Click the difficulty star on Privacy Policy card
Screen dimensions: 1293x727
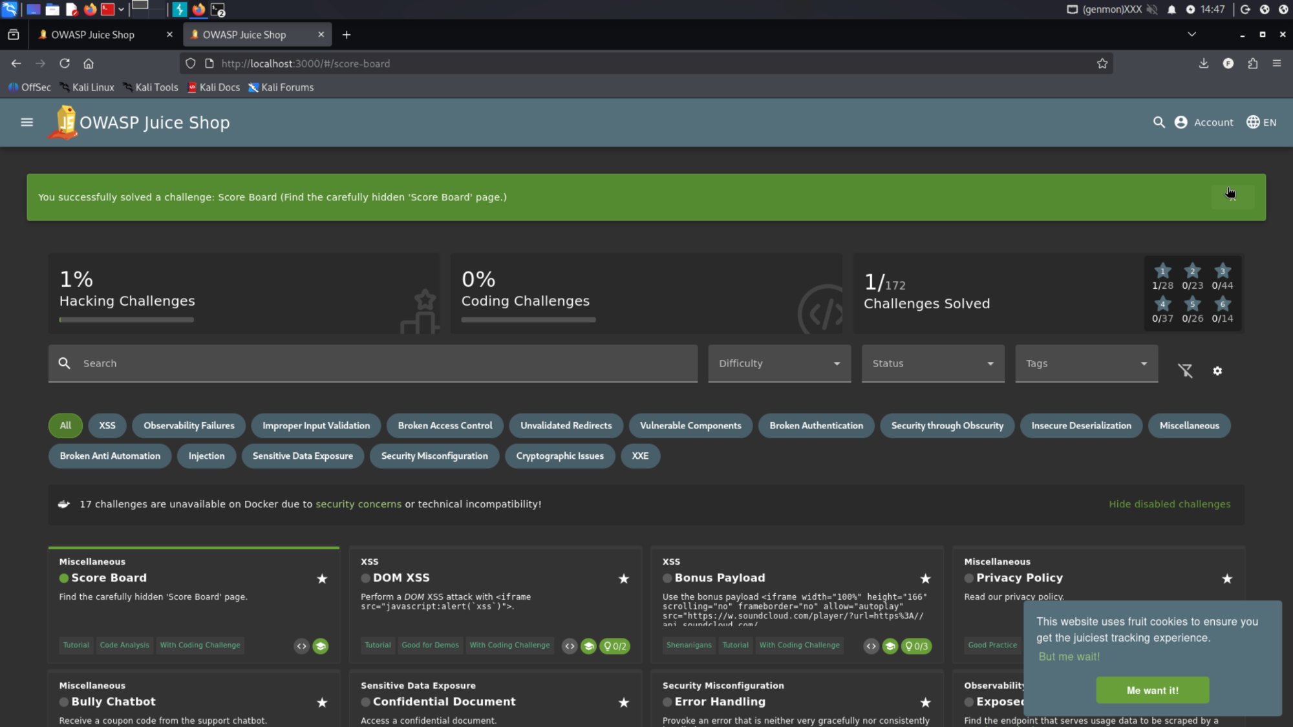[1227, 578]
